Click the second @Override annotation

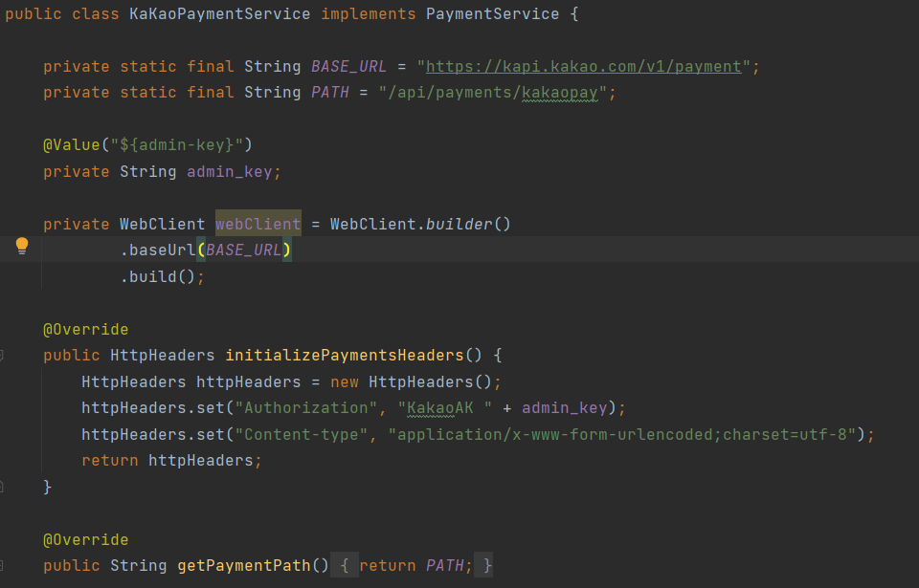pos(85,539)
